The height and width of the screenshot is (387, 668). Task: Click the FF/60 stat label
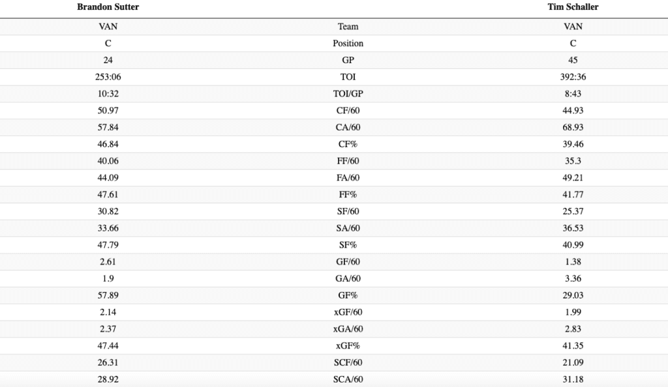point(348,161)
